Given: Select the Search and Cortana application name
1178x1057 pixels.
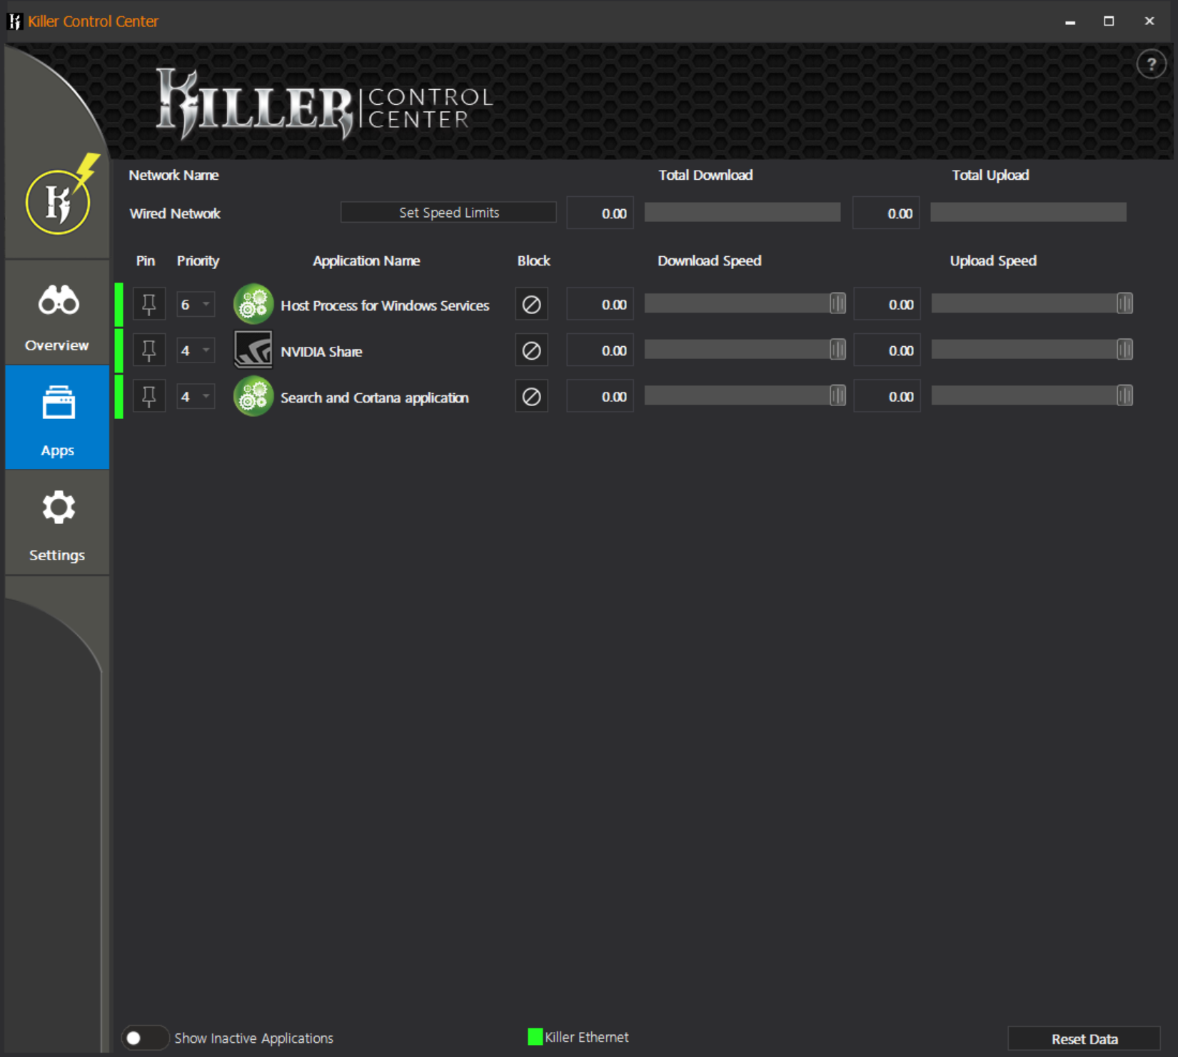Looking at the screenshot, I should [x=375, y=398].
